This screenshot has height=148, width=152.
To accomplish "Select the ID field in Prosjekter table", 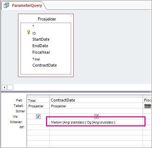I will [x=34, y=33].
